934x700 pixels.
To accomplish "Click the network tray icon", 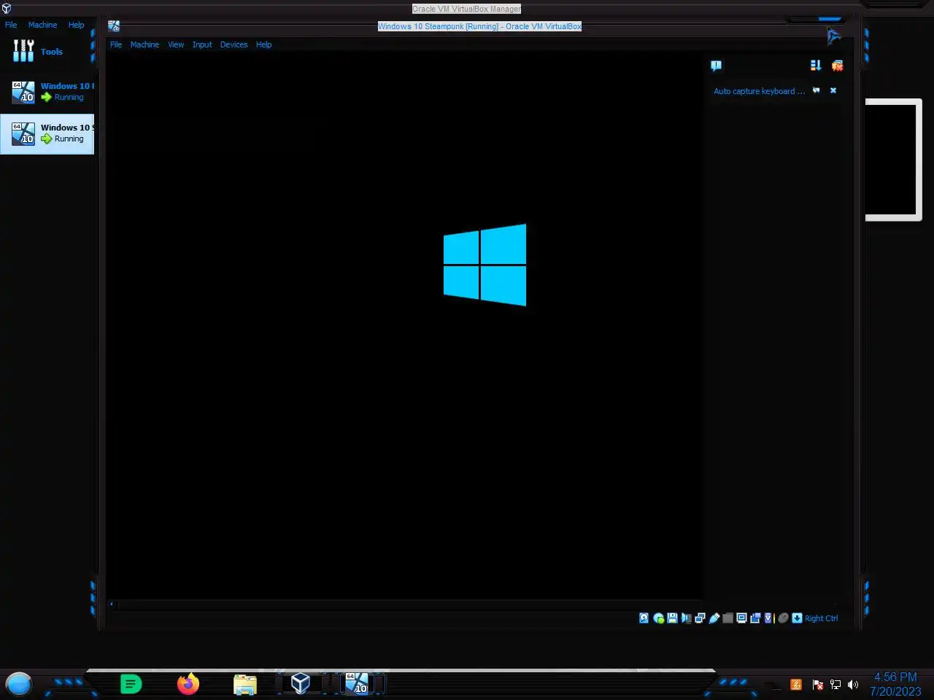I will click(835, 685).
